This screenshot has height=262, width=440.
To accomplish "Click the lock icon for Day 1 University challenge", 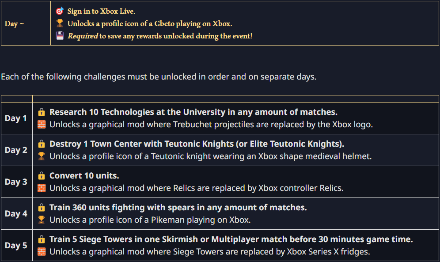I will 42,112.
